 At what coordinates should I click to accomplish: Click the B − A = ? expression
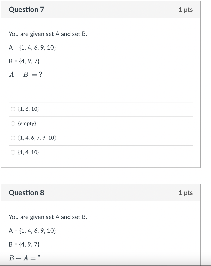[x=25, y=258]
